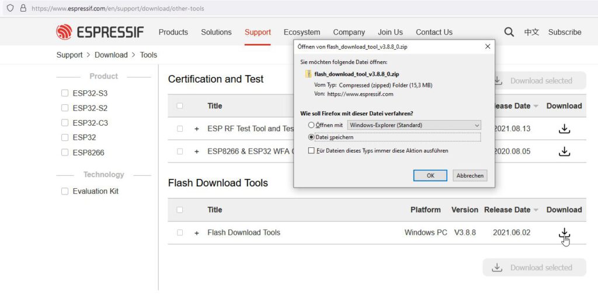Click the padlock icon in address bar
598x300 pixels.
[x=23, y=8]
